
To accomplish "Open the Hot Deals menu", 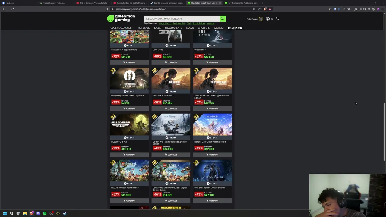I will (144, 28).
